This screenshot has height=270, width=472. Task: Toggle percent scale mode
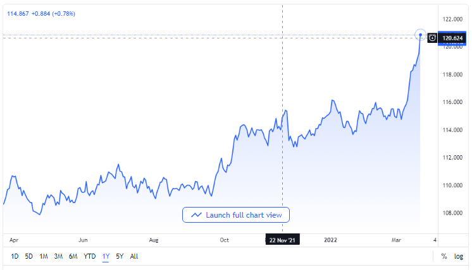(x=444, y=257)
